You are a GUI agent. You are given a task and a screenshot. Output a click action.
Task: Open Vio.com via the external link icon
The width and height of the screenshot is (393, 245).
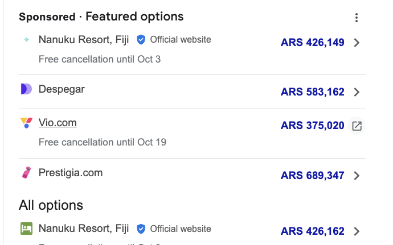click(x=357, y=126)
